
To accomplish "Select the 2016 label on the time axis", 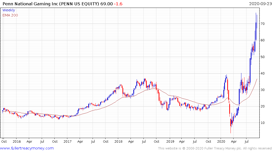I will [17, 141].
